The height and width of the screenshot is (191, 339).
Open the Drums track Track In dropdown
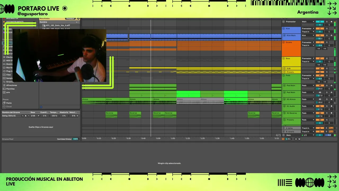(x=308, y=45)
